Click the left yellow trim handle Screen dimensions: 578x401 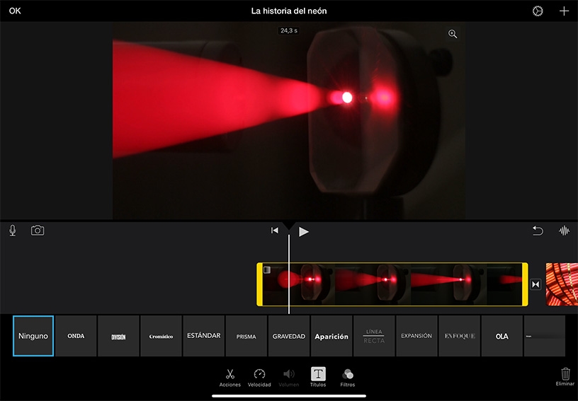[x=259, y=284]
